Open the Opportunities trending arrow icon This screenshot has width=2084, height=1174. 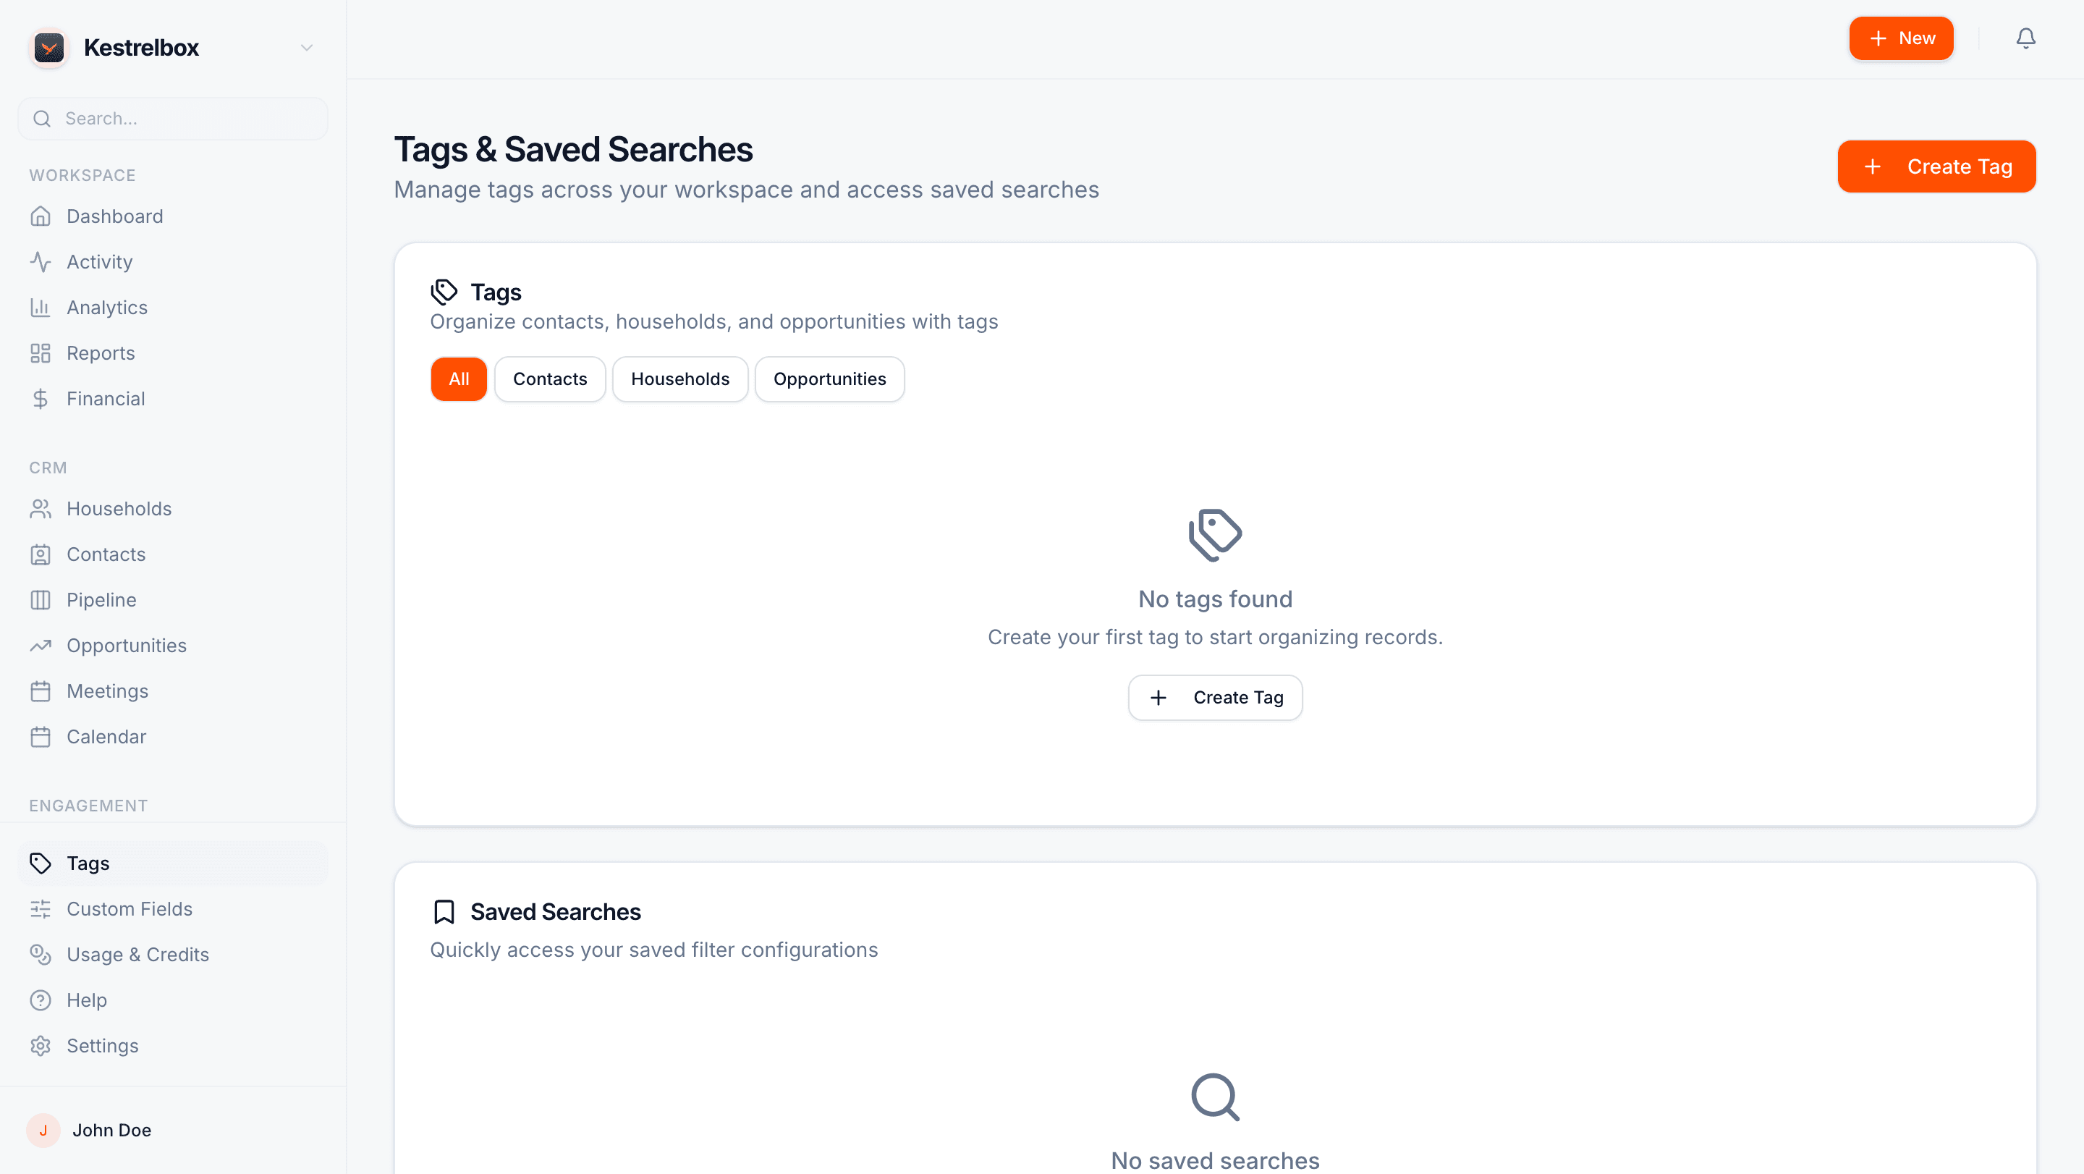pyautogui.click(x=41, y=645)
